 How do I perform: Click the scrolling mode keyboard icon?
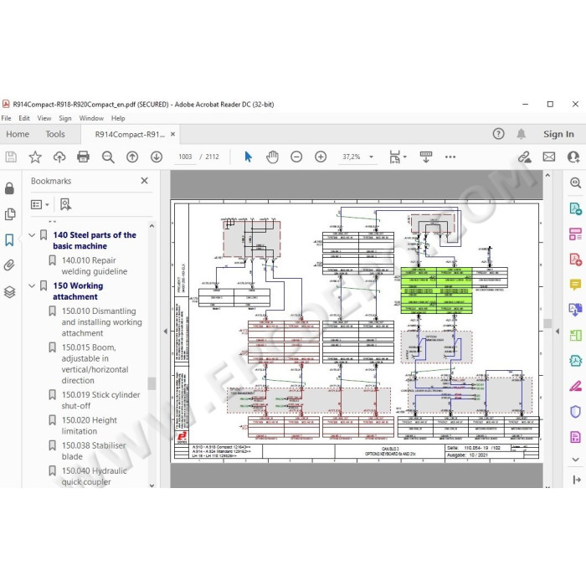click(x=425, y=157)
